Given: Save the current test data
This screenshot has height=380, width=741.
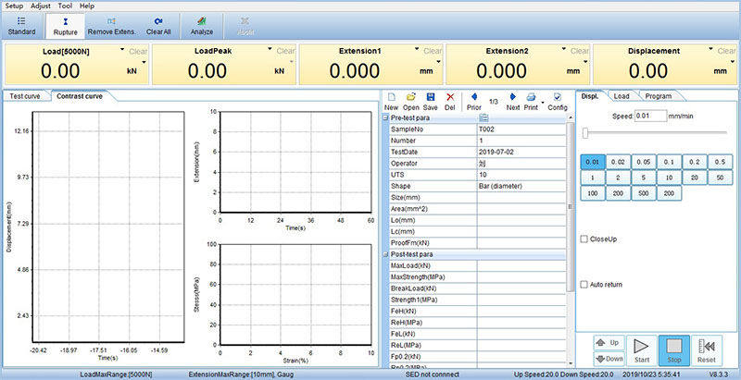Looking at the screenshot, I should pos(431,101).
